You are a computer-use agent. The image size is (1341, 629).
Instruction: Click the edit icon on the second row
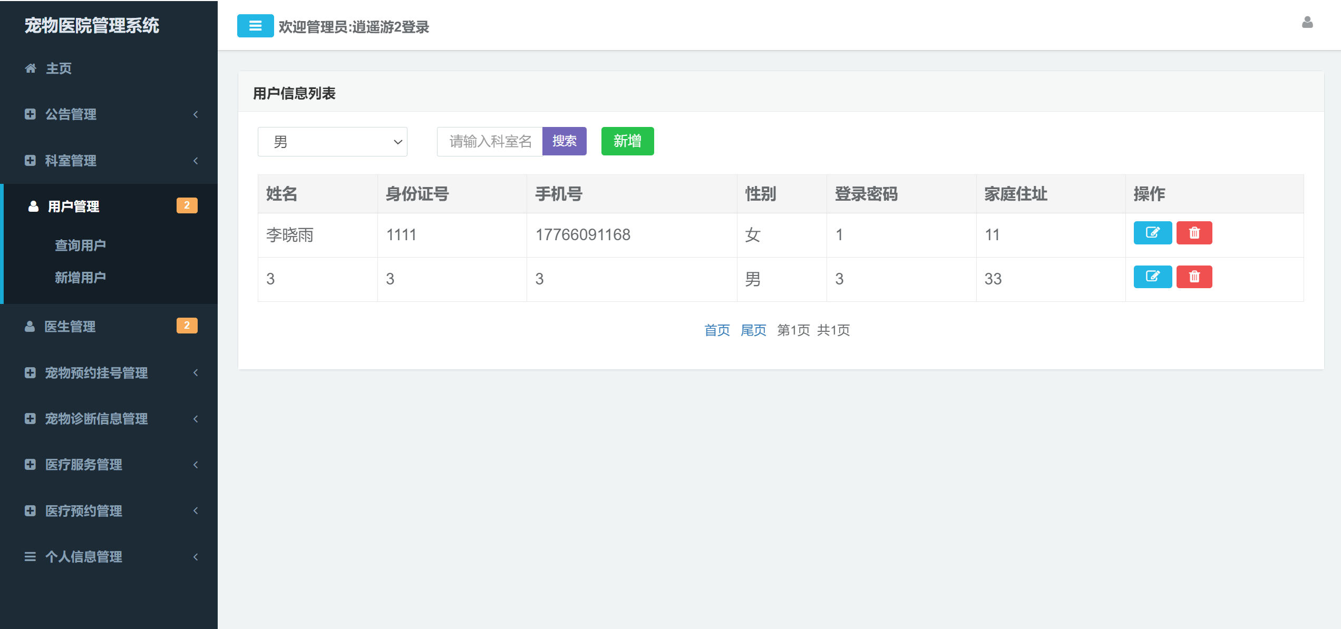(x=1152, y=277)
